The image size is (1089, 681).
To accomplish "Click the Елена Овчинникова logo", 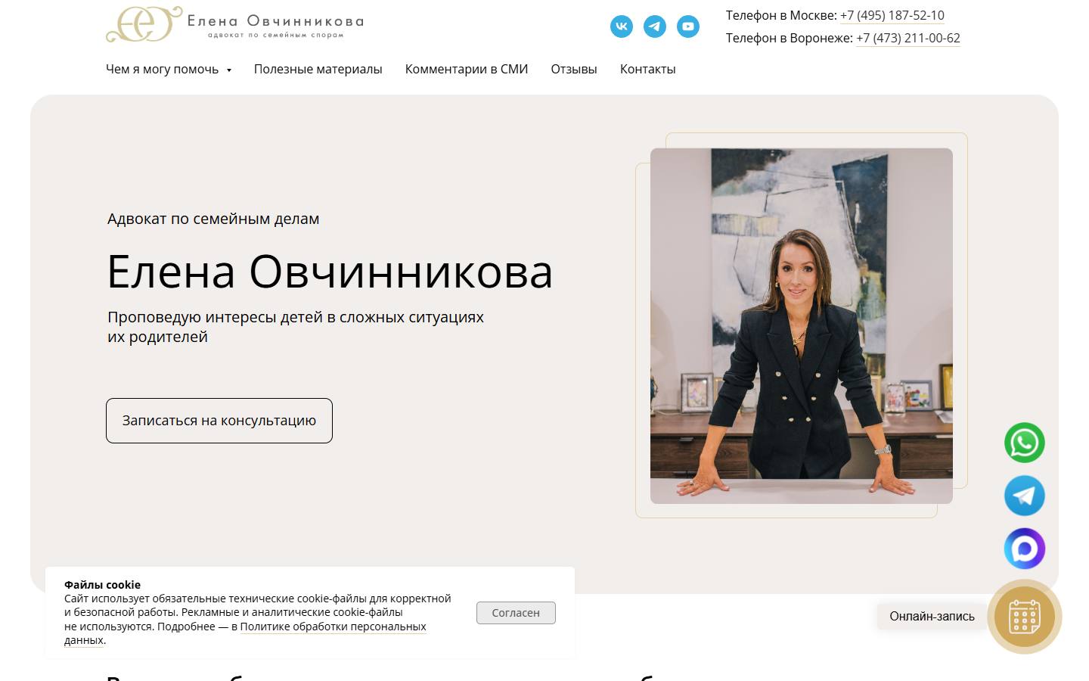I will [235, 24].
